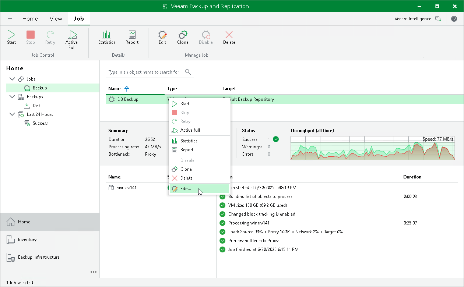Collapse the Last 24 Hours node
Viewport: 464px width, 287px height.
(12, 114)
